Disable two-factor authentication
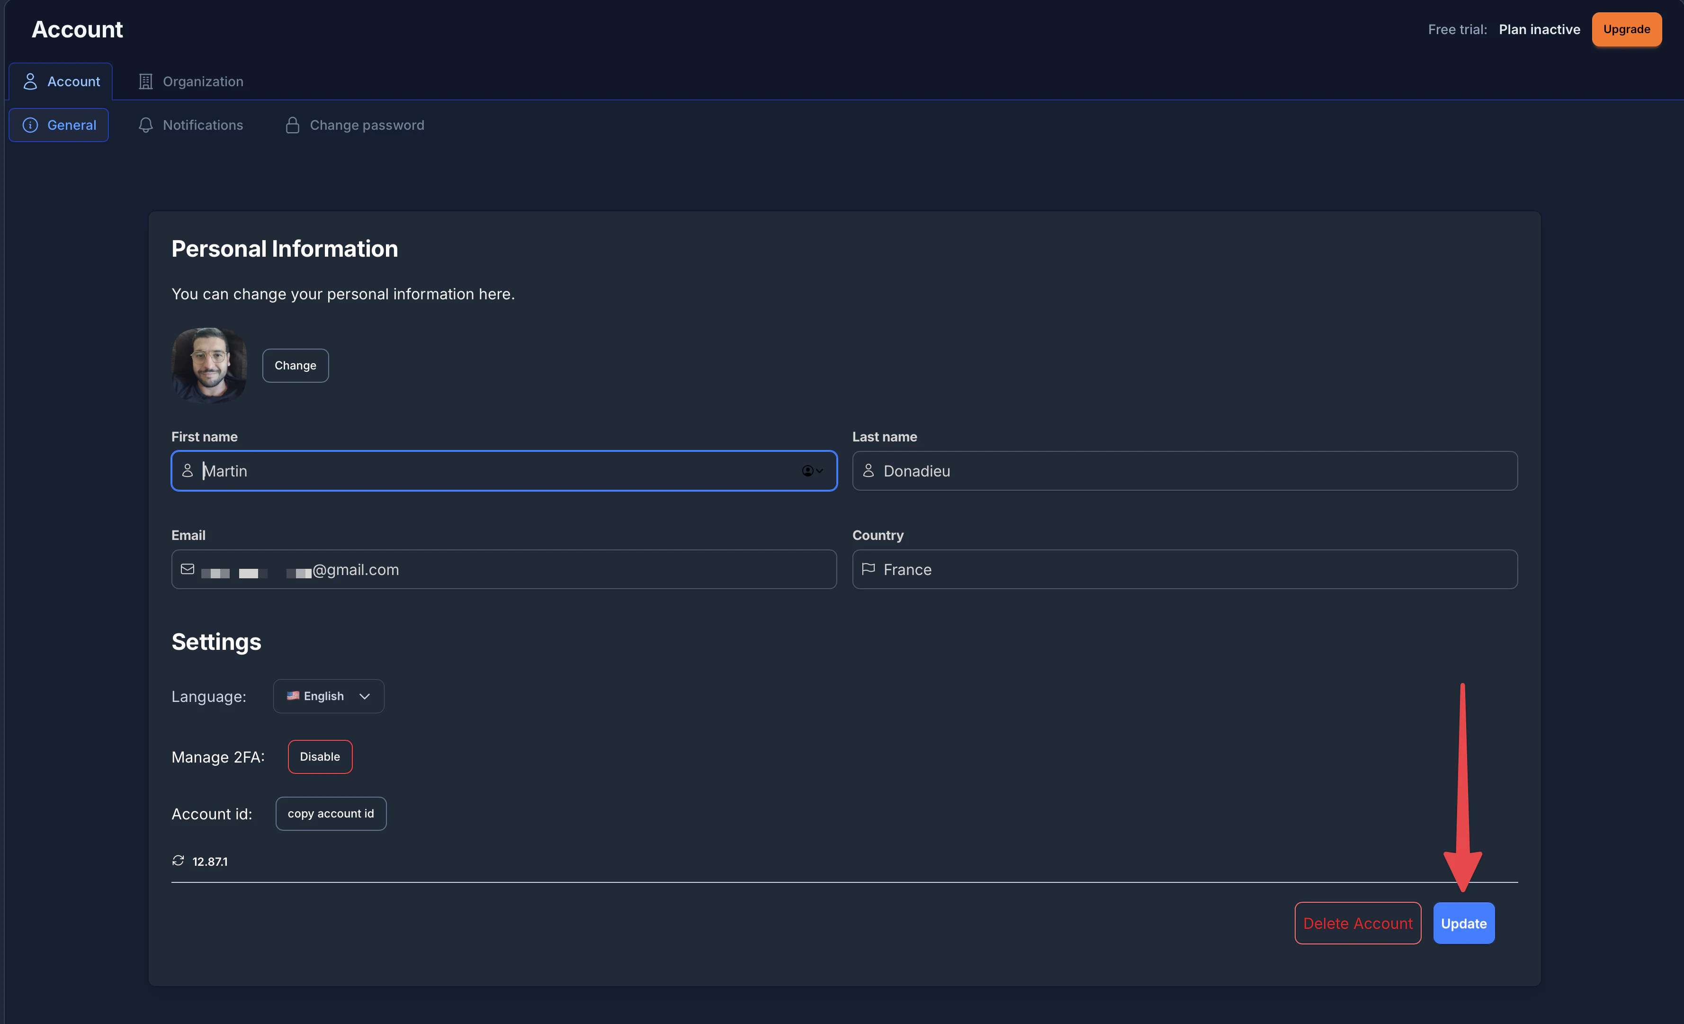 (320, 757)
